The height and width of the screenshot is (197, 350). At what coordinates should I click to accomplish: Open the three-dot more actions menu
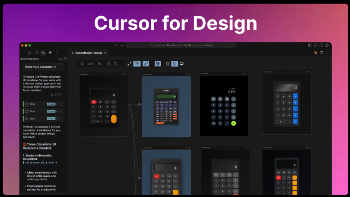click(327, 53)
